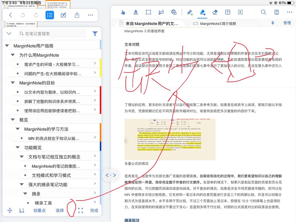This screenshot has height=222, width=296.
Task: Open the Text box tool
Action: [x=228, y=12]
